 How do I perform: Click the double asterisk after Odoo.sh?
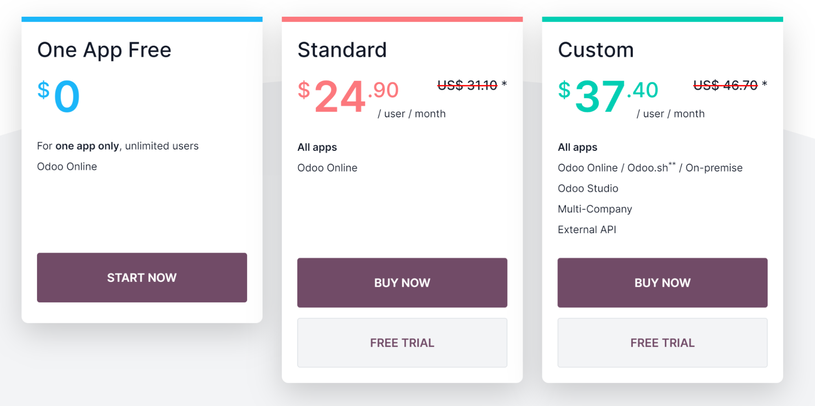click(x=673, y=163)
